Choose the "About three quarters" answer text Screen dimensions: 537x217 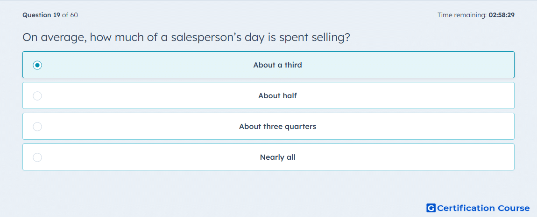[x=277, y=127]
